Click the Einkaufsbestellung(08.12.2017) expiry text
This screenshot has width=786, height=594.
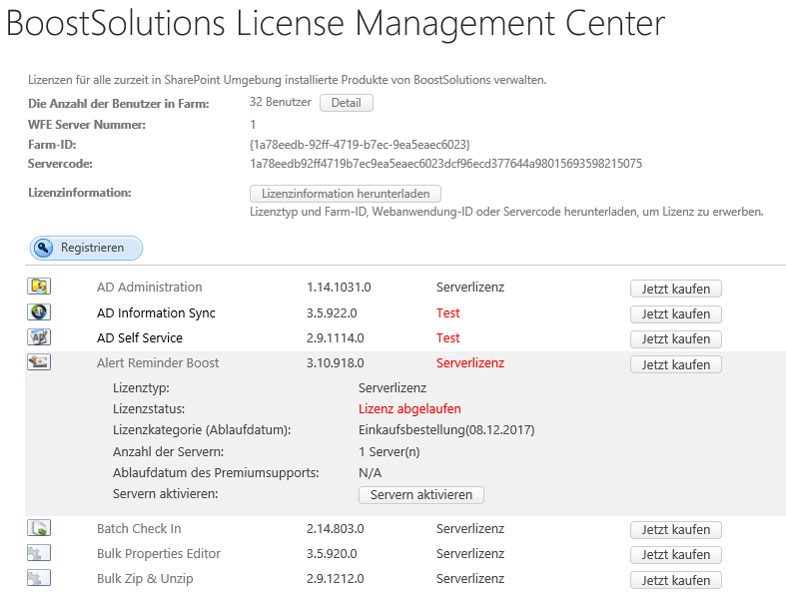[446, 430]
